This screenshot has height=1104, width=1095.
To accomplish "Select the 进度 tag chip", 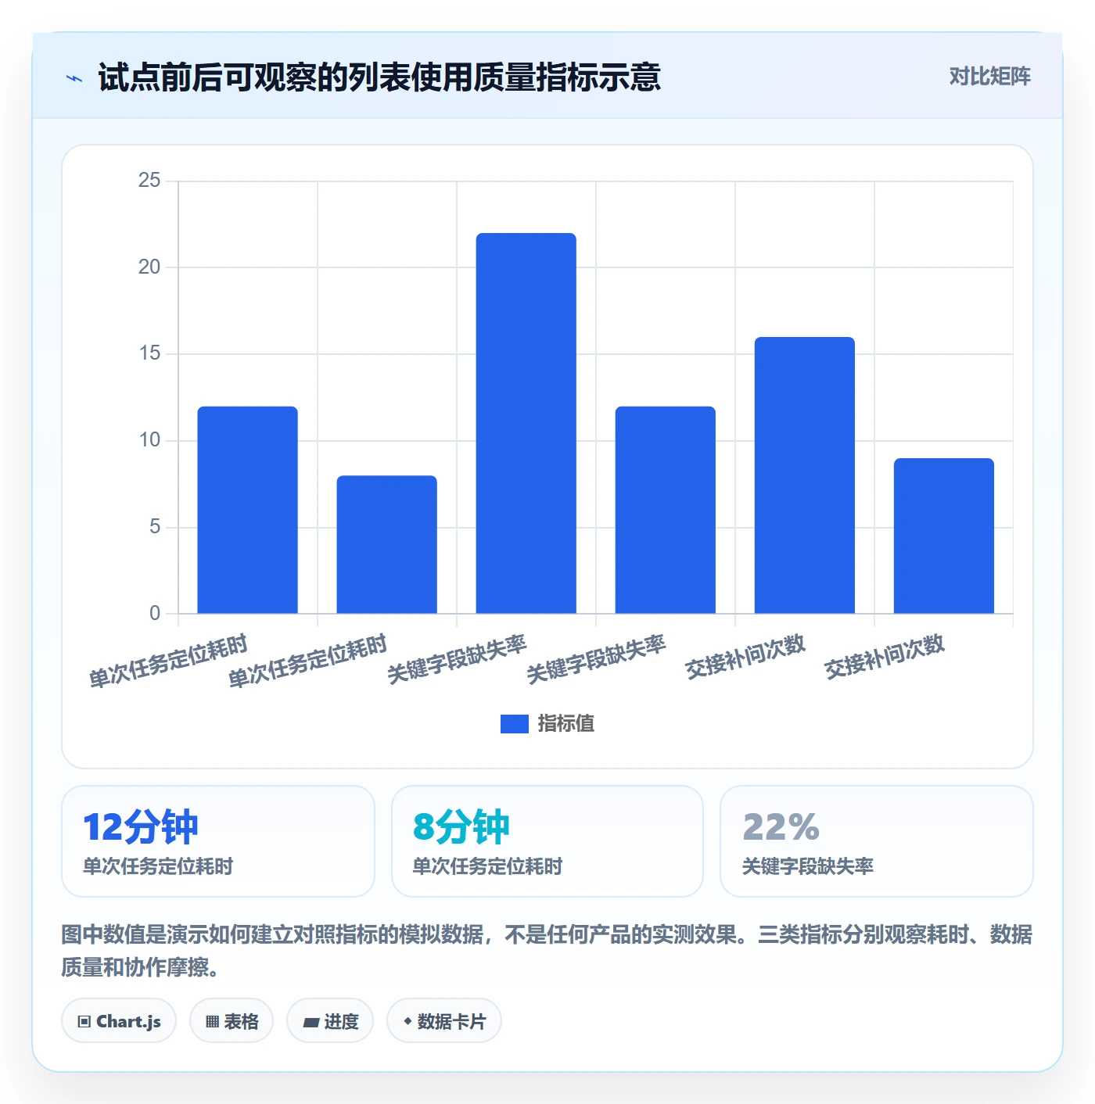I will (330, 1021).
